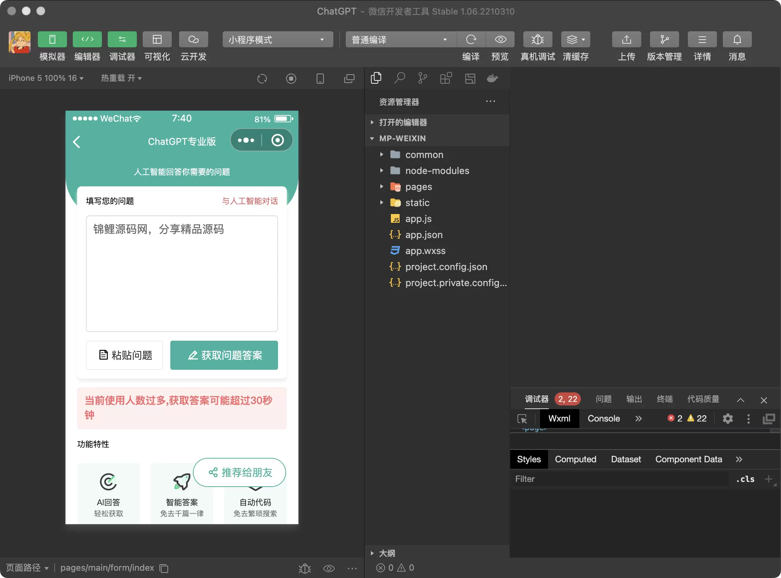Screen dimensions: 781x578
Task: Select the explorer files icon
Action: coord(376,78)
